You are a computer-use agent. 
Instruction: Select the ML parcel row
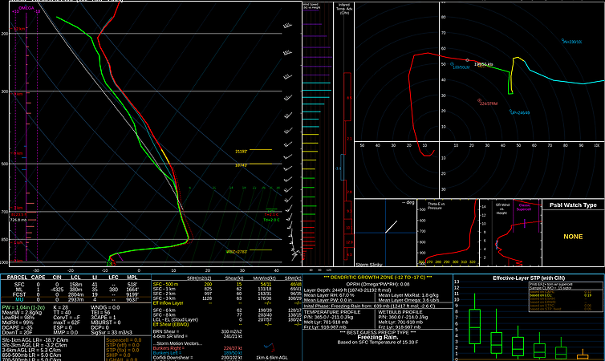click(x=75, y=290)
